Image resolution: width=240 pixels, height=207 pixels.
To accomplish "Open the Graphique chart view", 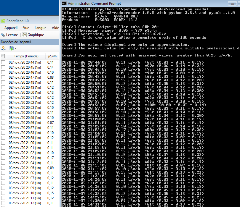I will (33, 35).
